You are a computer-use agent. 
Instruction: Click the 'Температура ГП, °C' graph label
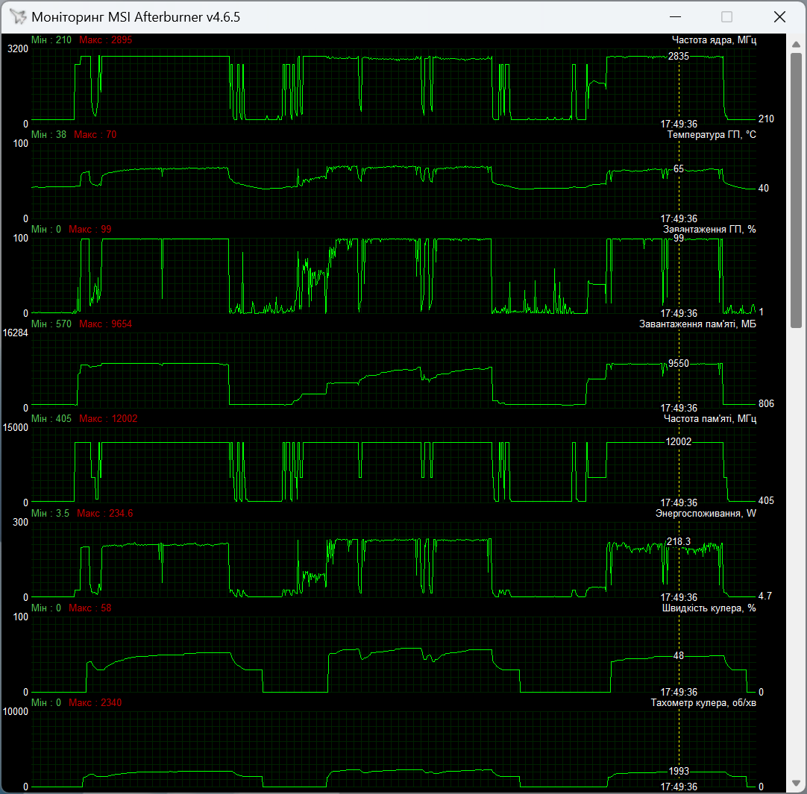click(x=712, y=134)
